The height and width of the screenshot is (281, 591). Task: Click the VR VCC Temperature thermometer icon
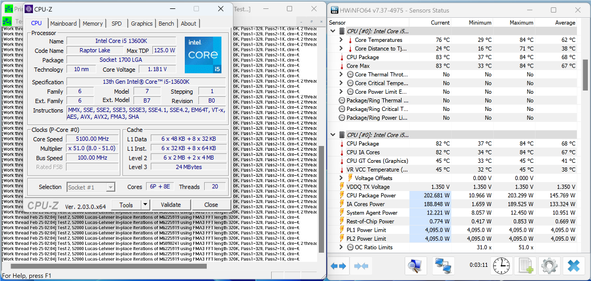click(342, 170)
